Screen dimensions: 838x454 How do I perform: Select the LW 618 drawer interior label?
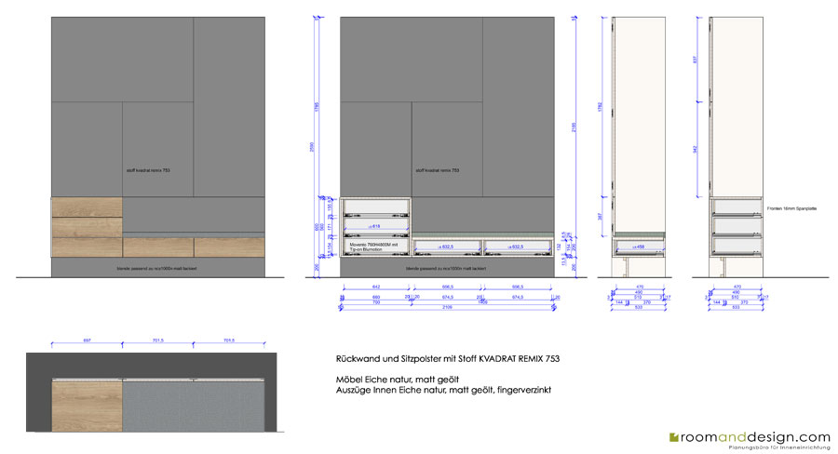click(373, 226)
